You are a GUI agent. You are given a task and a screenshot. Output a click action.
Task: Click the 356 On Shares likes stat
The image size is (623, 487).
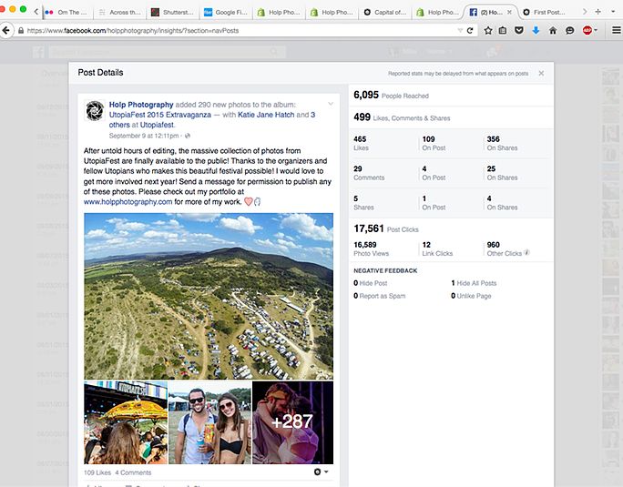(502, 143)
